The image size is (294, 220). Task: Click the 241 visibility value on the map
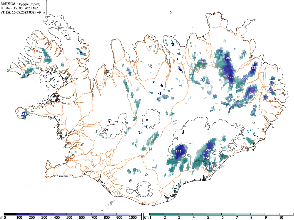[x=209, y=150]
